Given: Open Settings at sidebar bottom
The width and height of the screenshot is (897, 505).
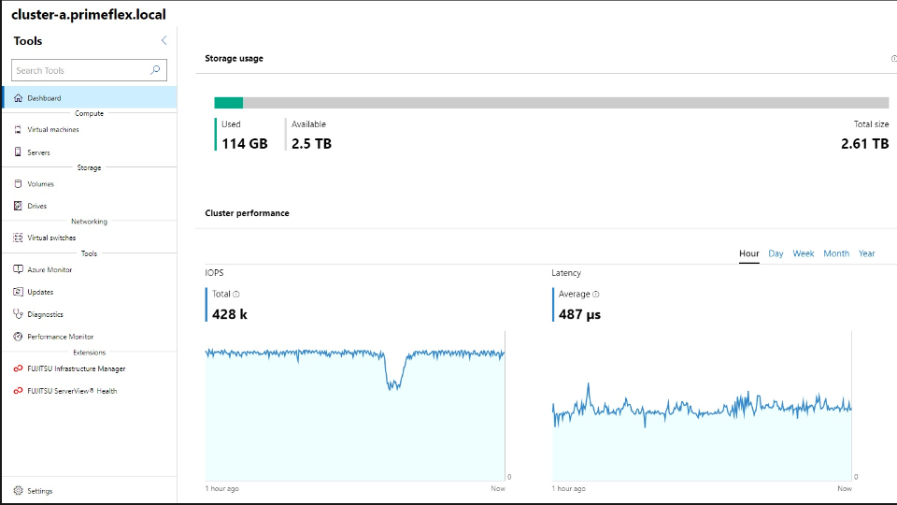Looking at the screenshot, I should click(x=39, y=491).
